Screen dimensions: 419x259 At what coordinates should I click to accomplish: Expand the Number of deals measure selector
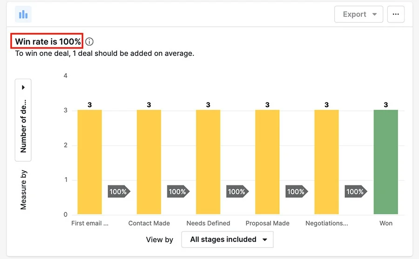23,120
